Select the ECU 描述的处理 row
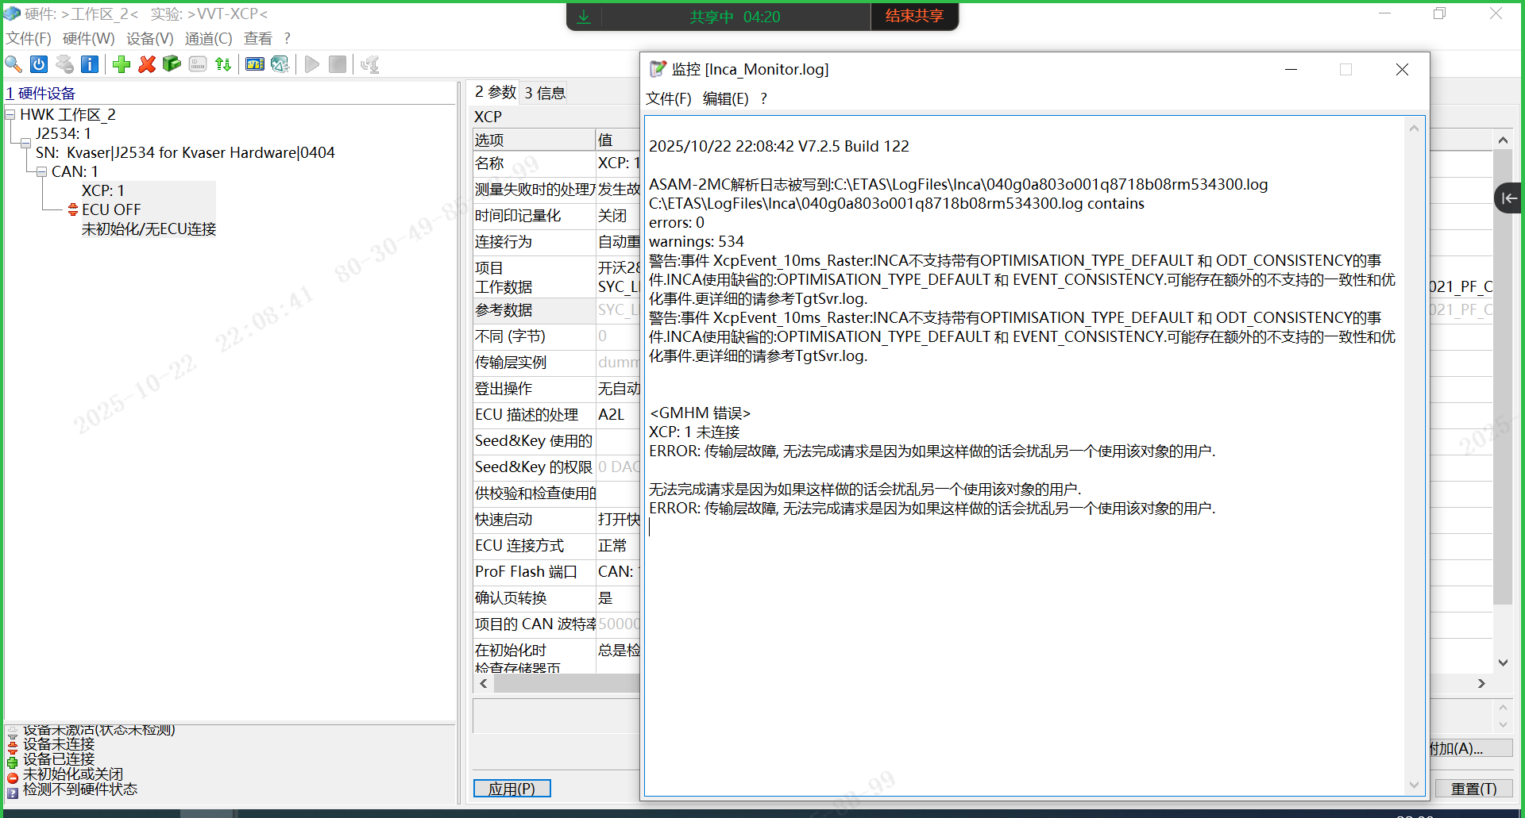This screenshot has height=818, width=1525. (556, 414)
